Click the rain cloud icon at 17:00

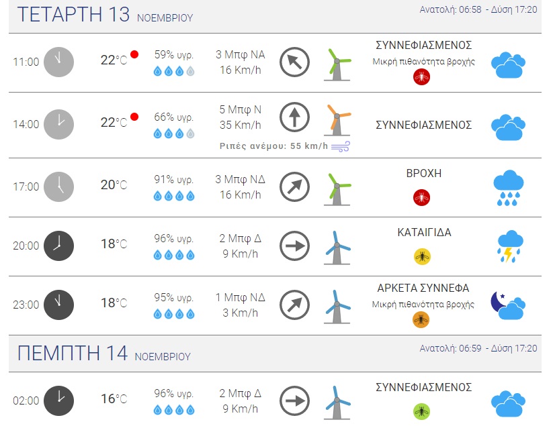coord(508,188)
